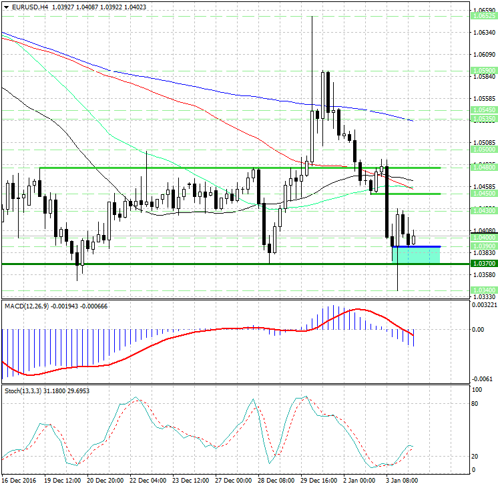Screen dimensions: 498x488
Task: Click the 1.06525 price label at top
Action: pos(483,15)
